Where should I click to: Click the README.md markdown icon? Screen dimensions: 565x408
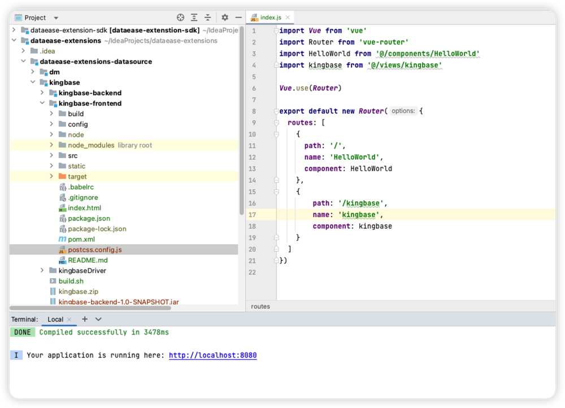click(x=62, y=260)
